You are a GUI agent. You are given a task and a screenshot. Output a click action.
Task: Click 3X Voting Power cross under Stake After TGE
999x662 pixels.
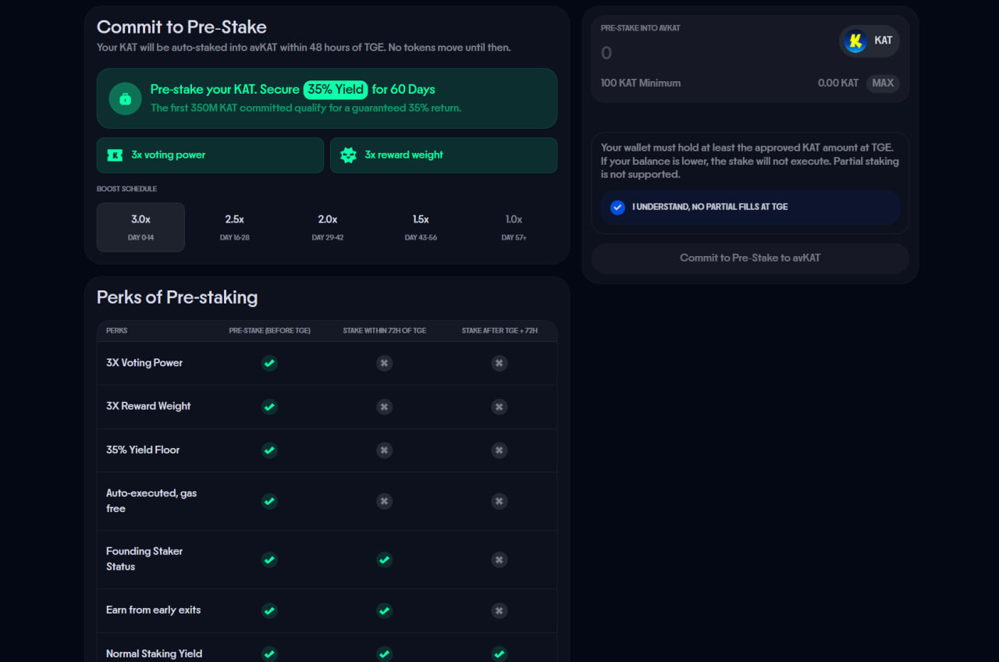[499, 363]
